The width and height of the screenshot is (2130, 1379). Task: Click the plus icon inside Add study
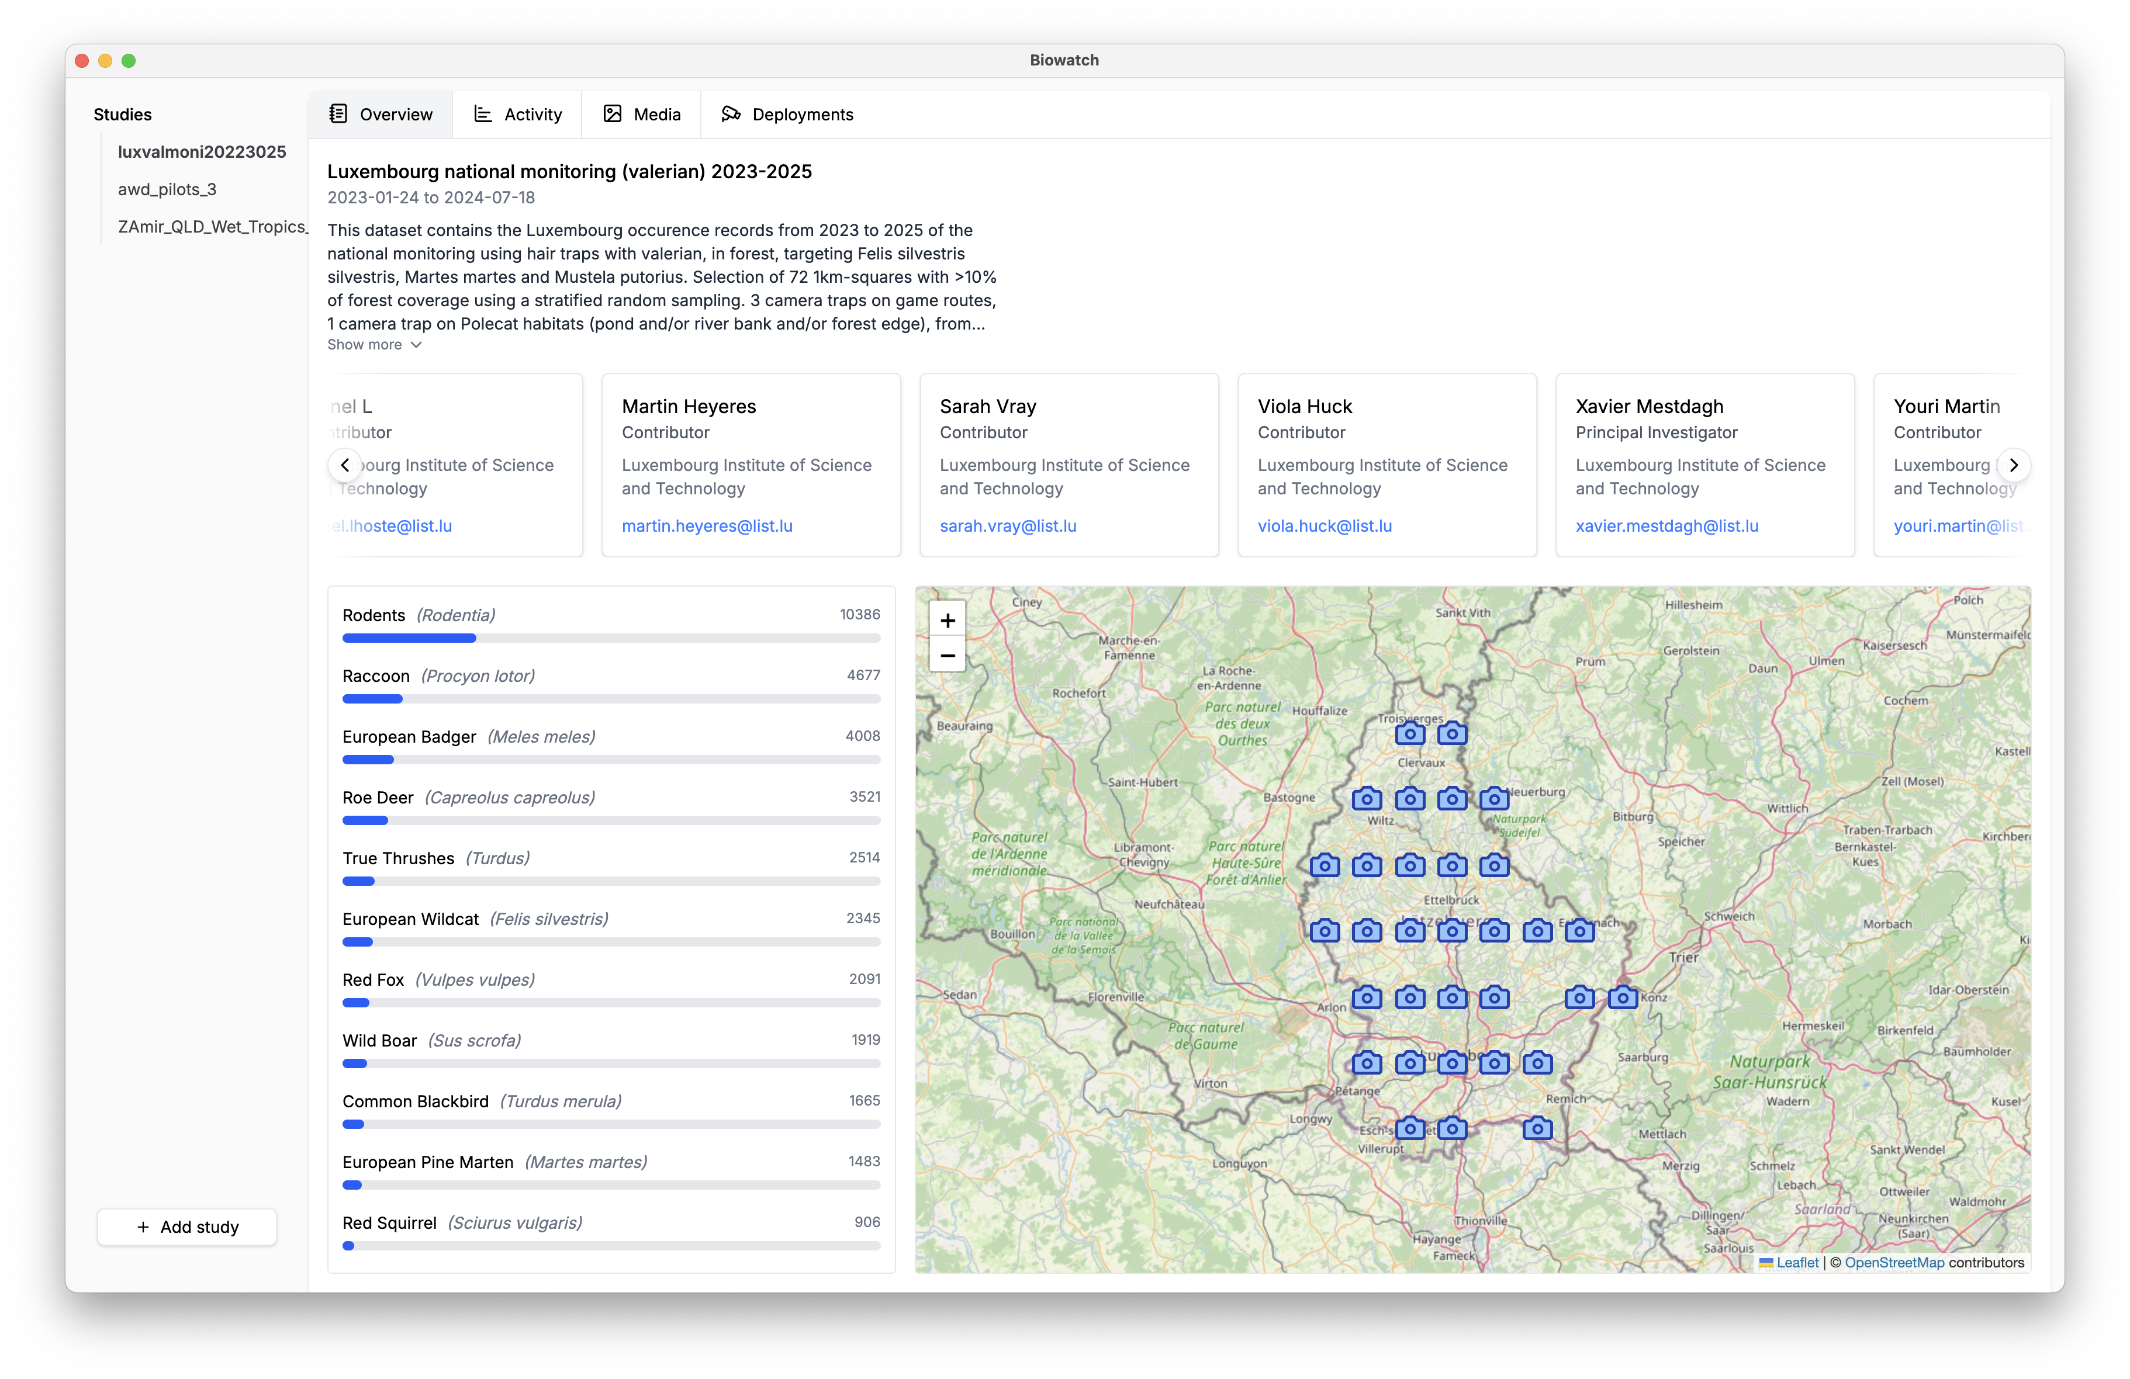pos(142,1227)
